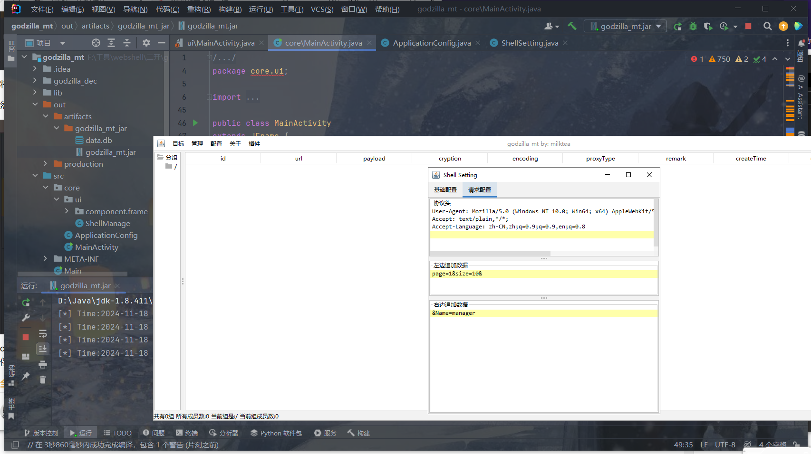Screen dimensions: 811x454
Task: Toggle soft-wrap in Run console
Action: click(x=43, y=333)
